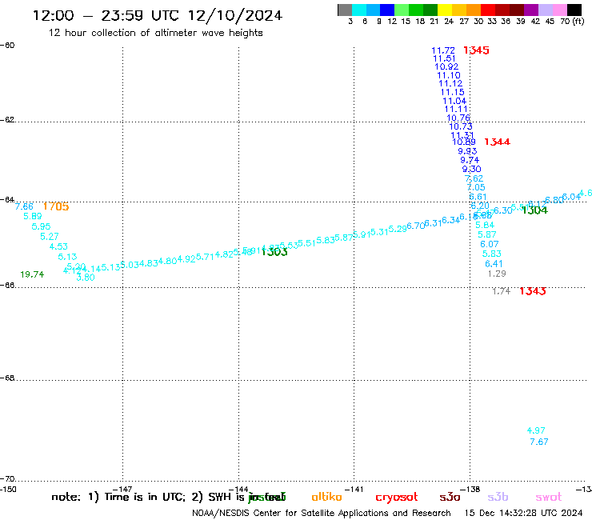Click the 9.93 wave height value
The image size is (592, 520).
[x=467, y=151]
